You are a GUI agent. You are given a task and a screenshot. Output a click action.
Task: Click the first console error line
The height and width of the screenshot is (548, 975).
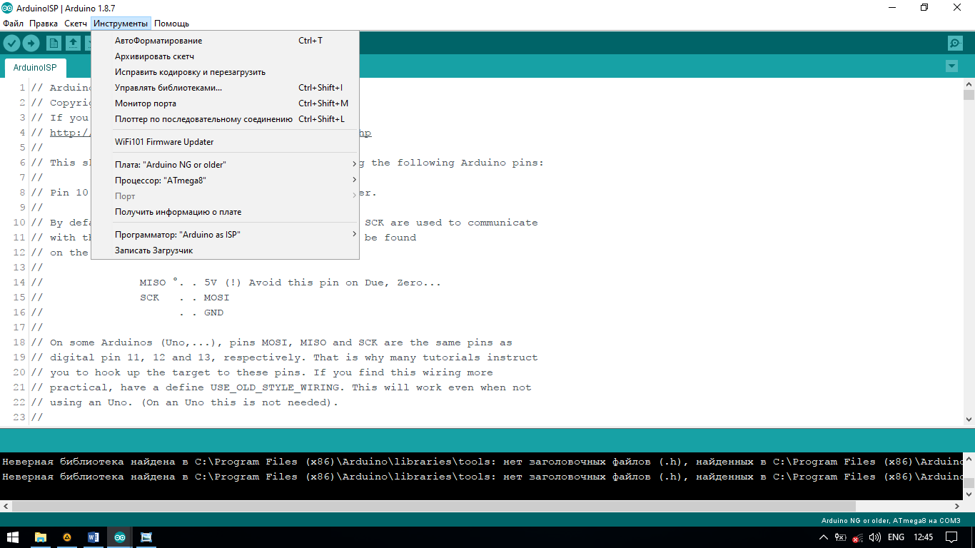(x=482, y=462)
